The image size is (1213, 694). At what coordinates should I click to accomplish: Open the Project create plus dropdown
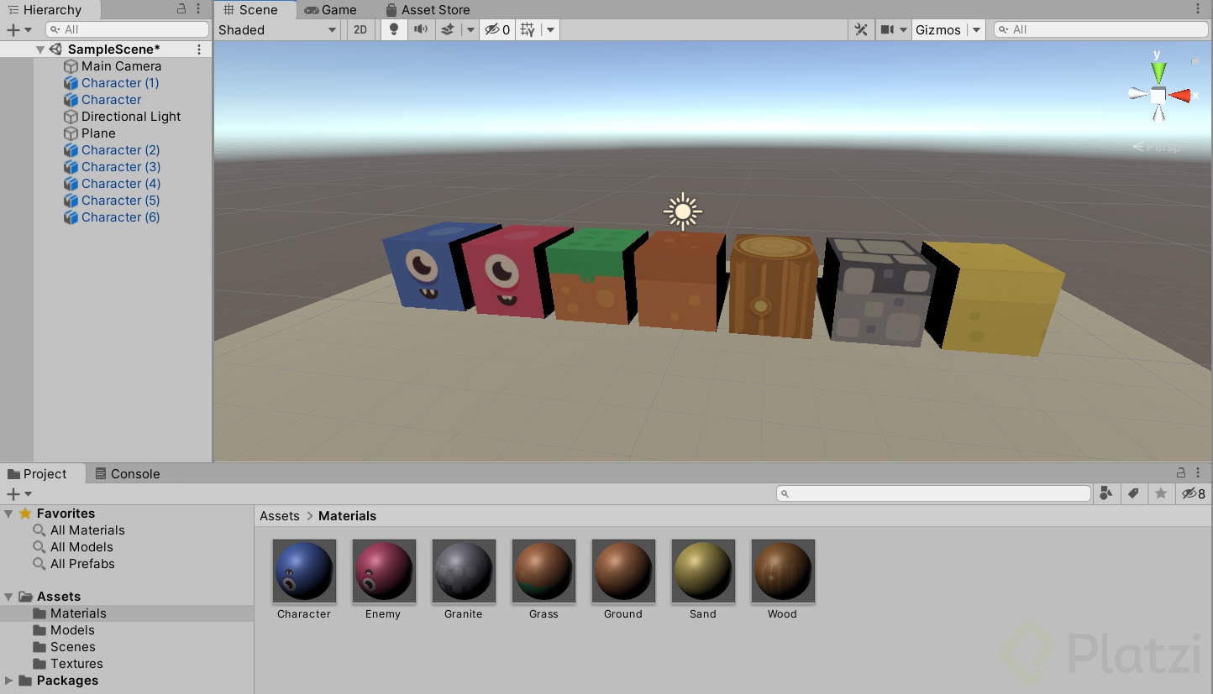click(x=18, y=494)
